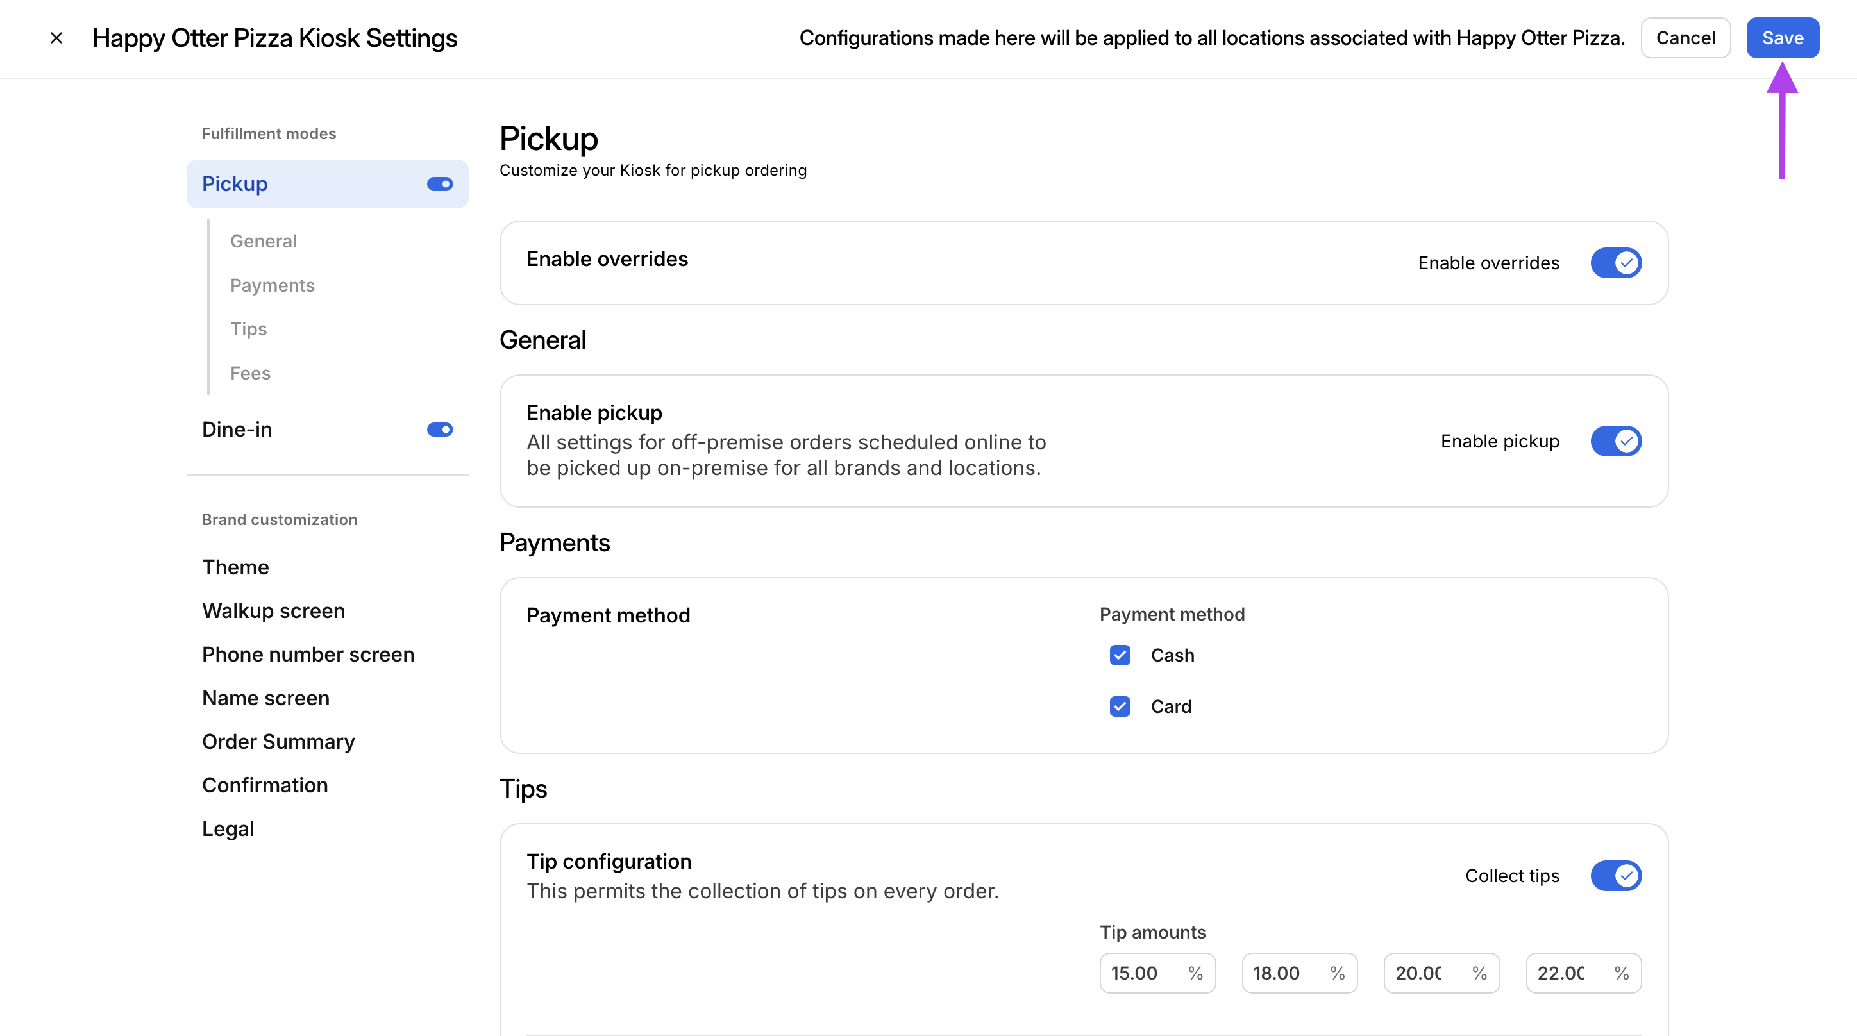Select Pickup in Fulfillment modes
Image resolution: width=1857 pixels, height=1036 pixels.
click(327, 184)
